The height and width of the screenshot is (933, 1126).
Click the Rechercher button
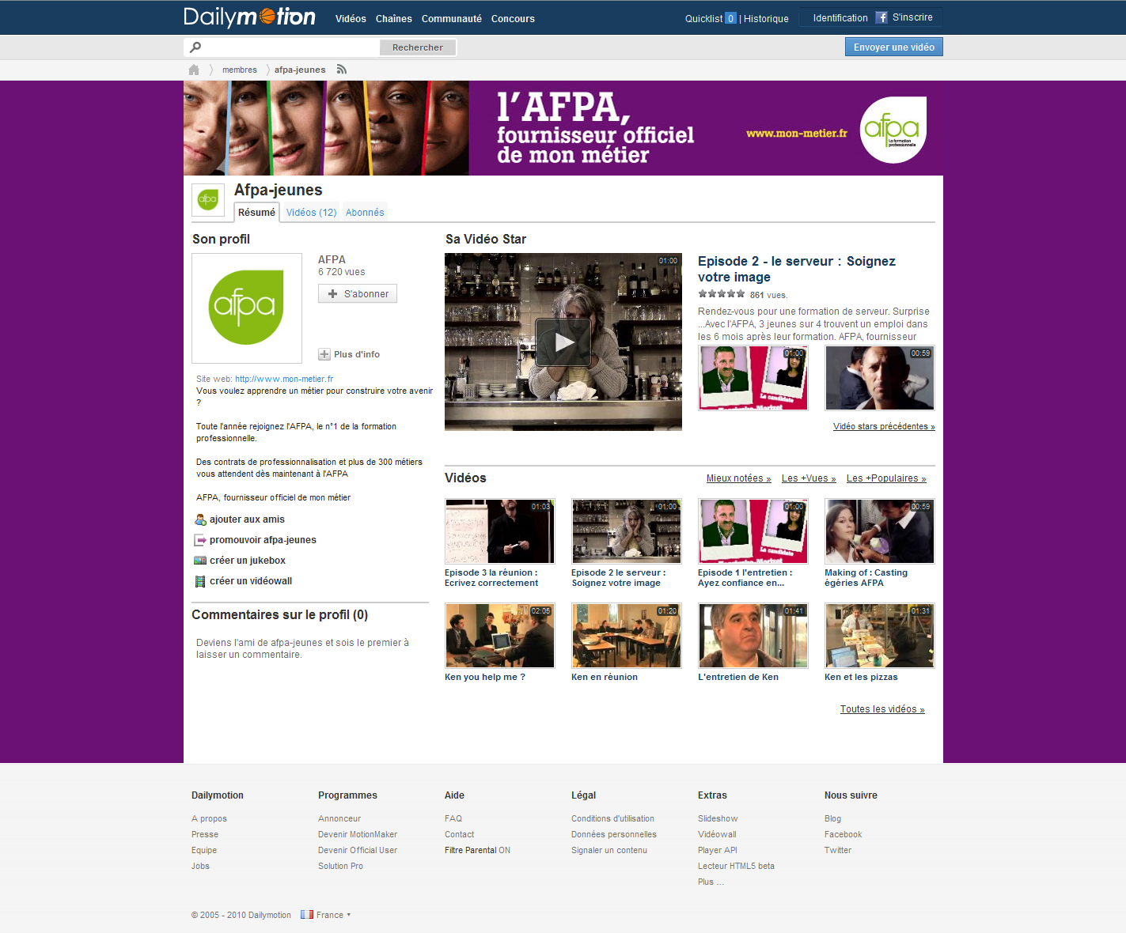click(x=418, y=47)
